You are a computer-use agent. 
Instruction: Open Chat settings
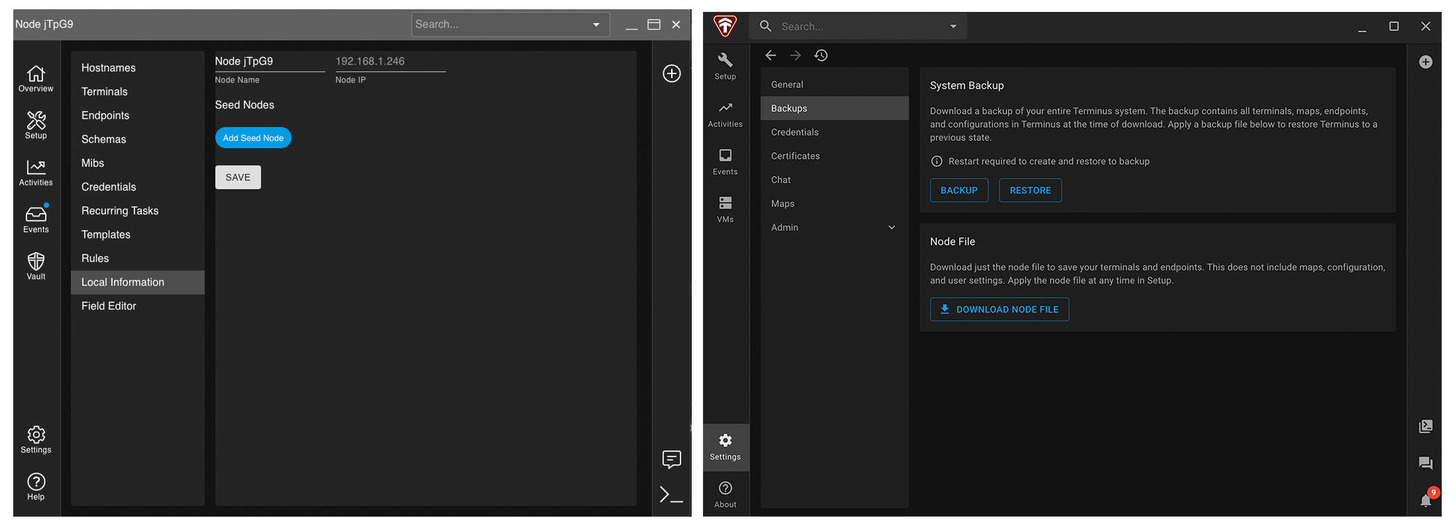835,180
